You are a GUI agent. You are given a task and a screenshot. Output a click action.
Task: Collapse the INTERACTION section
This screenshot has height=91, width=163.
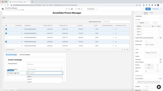coord(161,76)
